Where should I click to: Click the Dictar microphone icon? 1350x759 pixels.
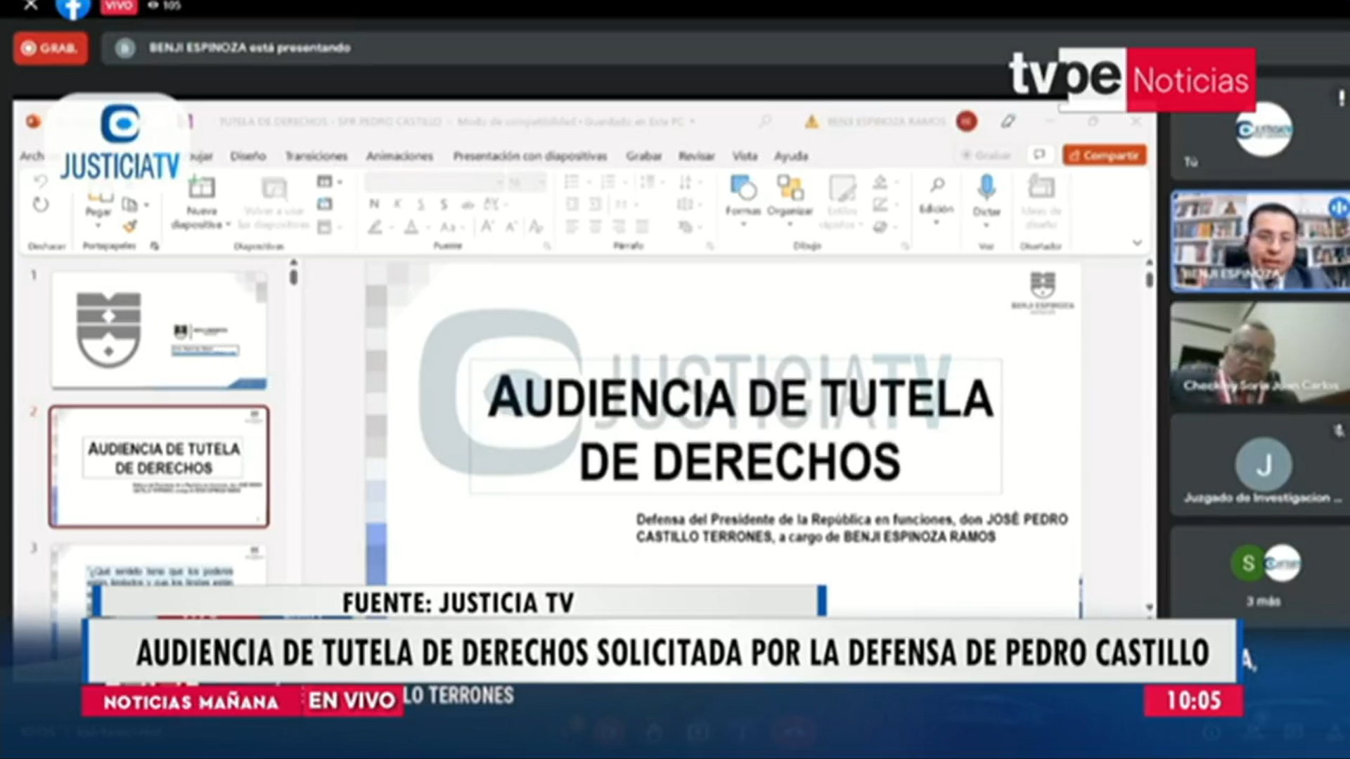coord(986,188)
